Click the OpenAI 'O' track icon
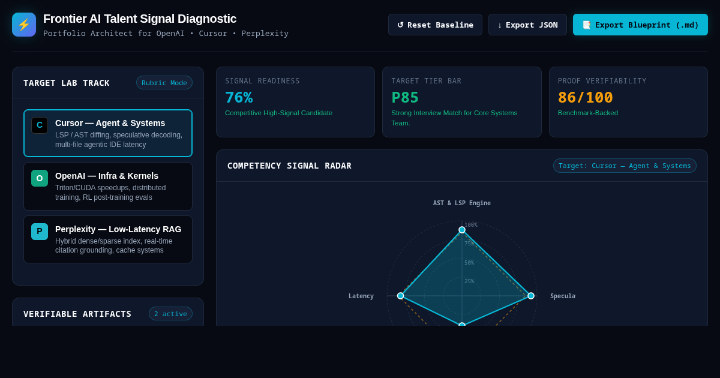720x378 pixels. click(x=40, y=178)
